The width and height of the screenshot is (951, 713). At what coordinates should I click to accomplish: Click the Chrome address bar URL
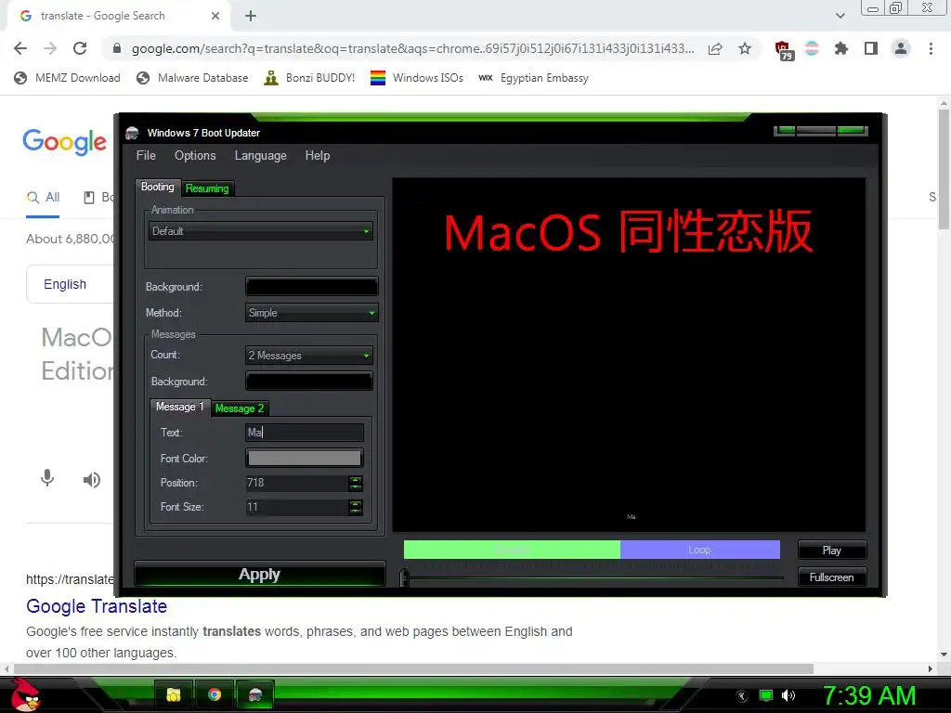tap(412, 48)
